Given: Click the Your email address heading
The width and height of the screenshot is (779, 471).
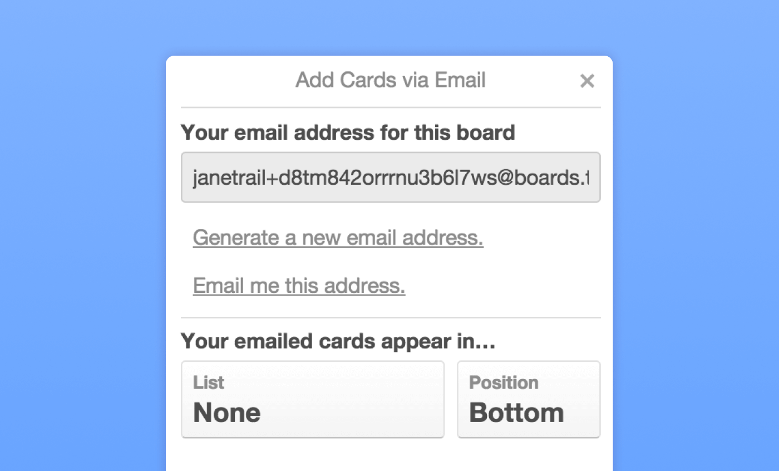Looking at the screenshot, I should pyautogui.click(x=348, y=132).
